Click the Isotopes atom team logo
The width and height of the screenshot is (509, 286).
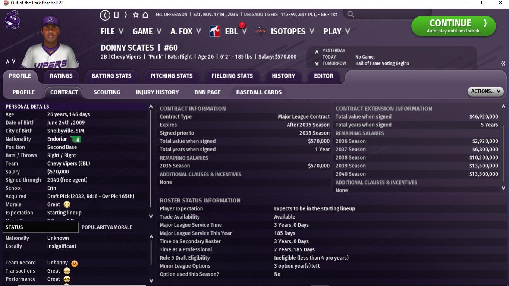pyautogui.click(x=261, y=31)
